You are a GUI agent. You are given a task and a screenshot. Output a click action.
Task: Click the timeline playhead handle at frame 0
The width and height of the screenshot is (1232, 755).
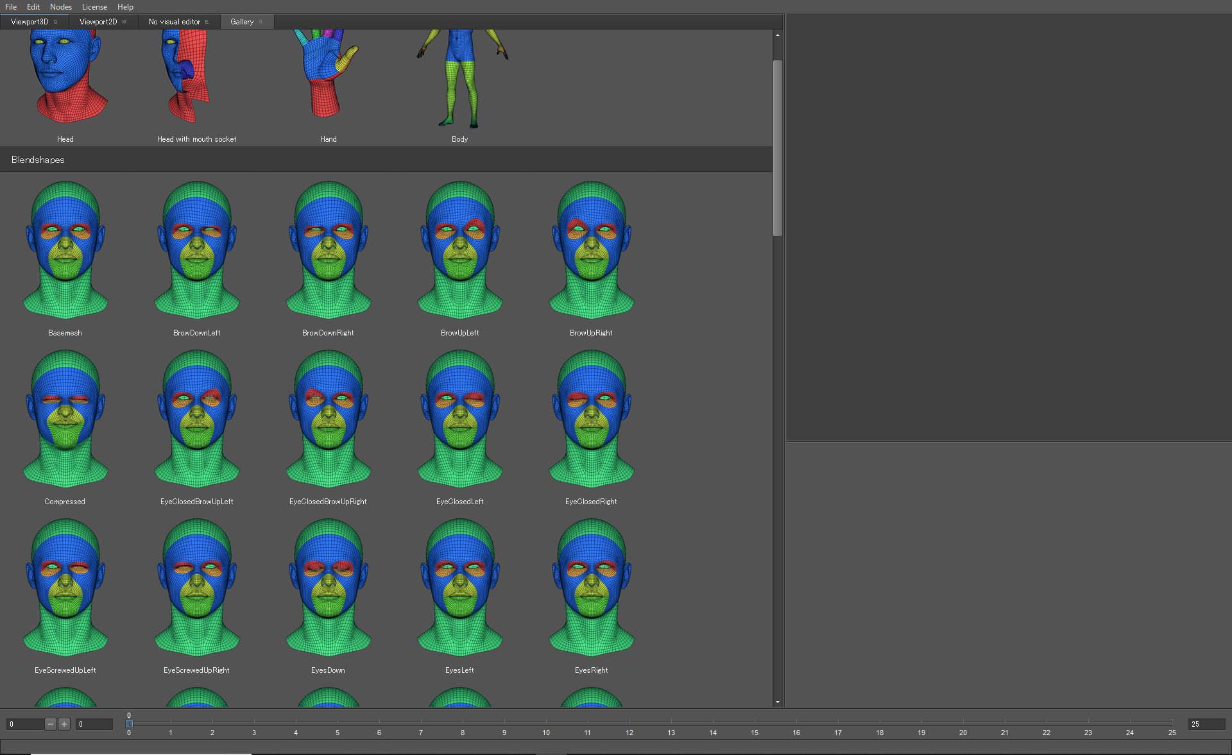tap(129, 724)
